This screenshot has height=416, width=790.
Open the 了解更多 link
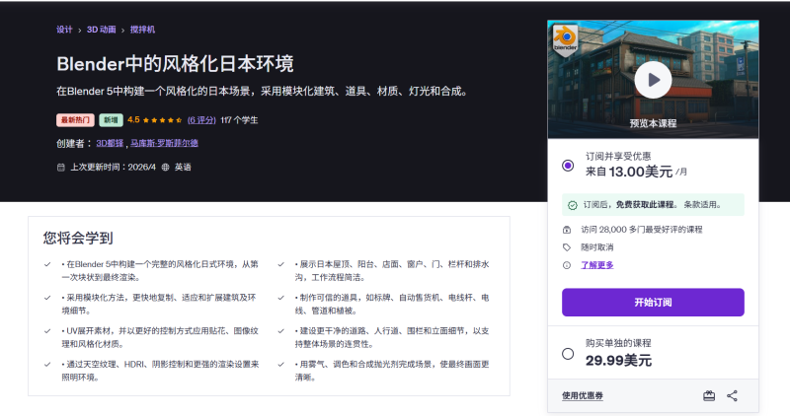597,265
